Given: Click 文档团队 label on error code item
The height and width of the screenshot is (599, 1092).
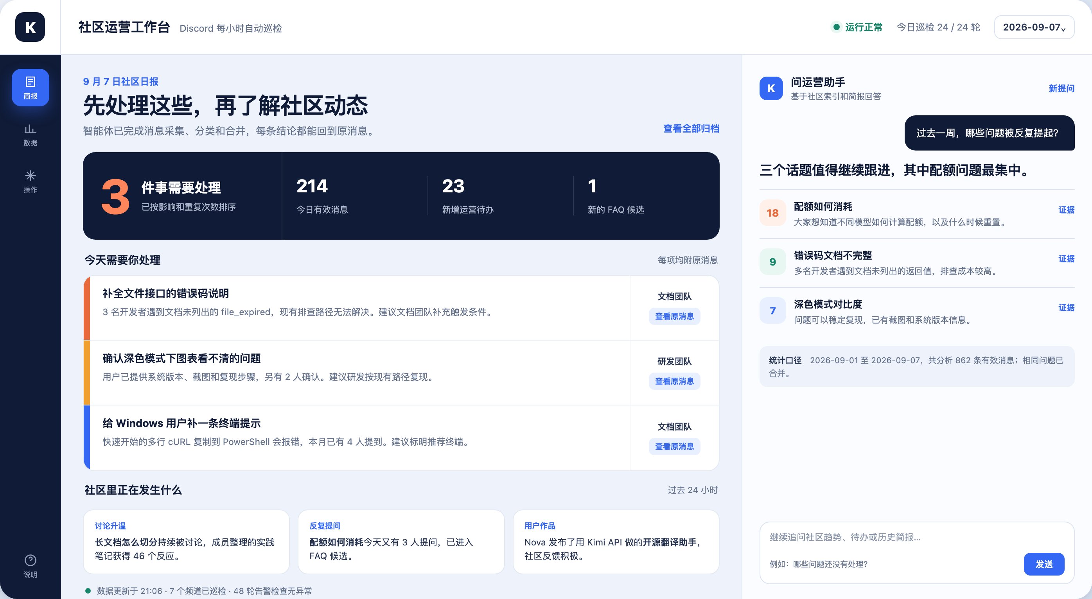Looking at the screenshot, I should [674, 296].
